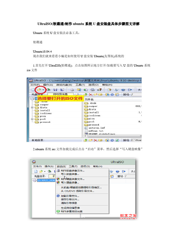Open 选项(O) menu in the upper UltraISO window

pyautogui.click(x=93, y=85)
